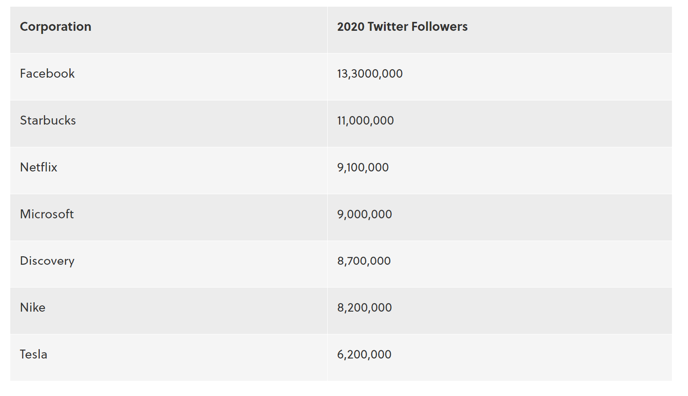
Task: Select the Tesla cell
Action: [x=33, y=354]
